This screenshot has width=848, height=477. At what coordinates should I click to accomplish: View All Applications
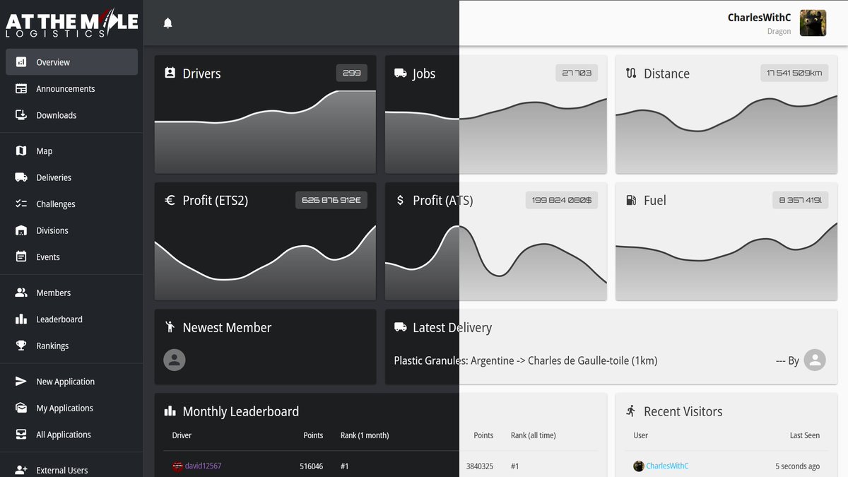click(71, 435)
